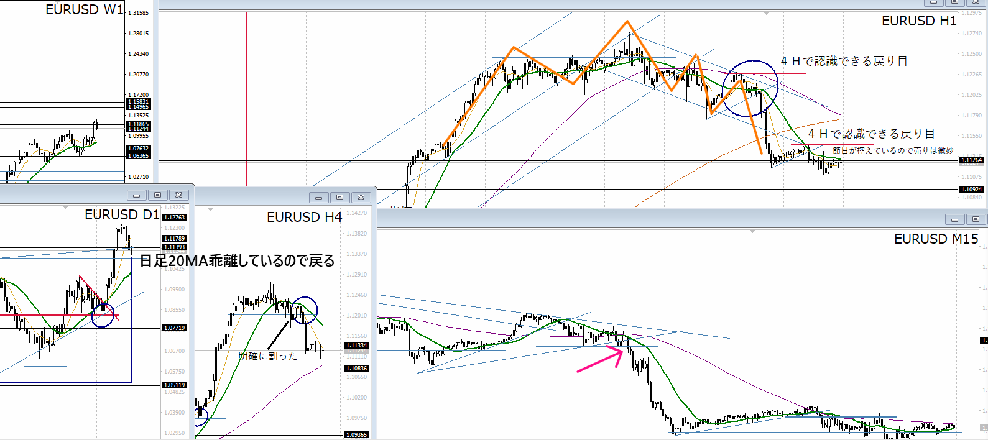988x440 pixels.
Task: Restore the EURUSD D1 chart window
Action: tap(158, 195)
